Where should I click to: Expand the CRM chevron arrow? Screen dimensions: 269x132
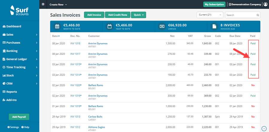pos(36,84)
